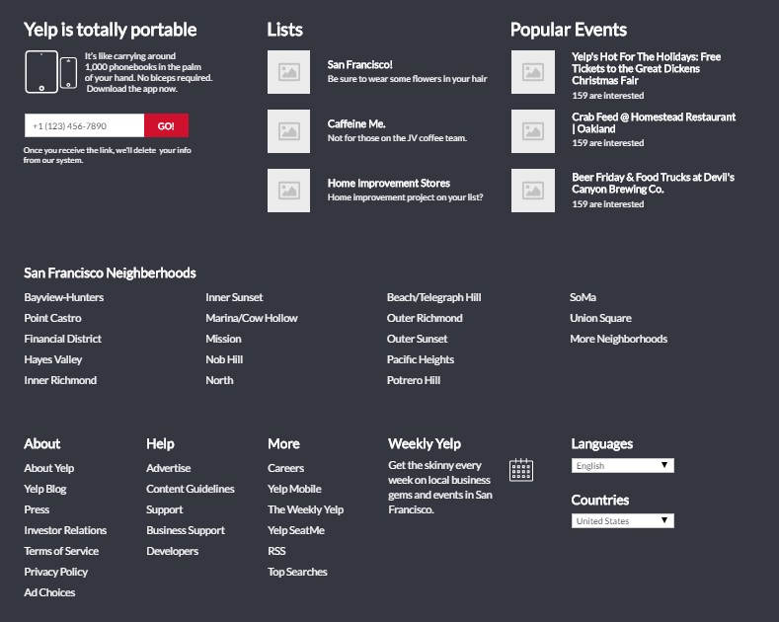Go to SoMa neighborhood
The width and height of the screenshot is (779, 622).
pyautogui.click(x=583, y=297)
